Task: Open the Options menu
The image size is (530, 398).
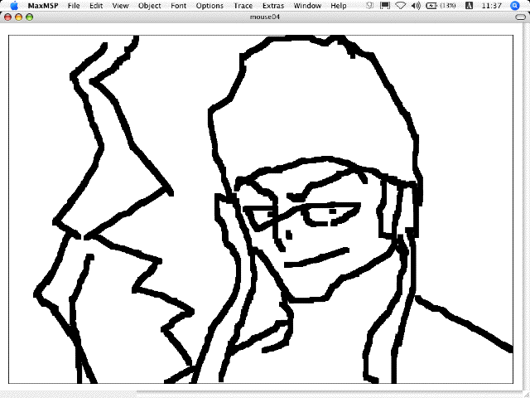Action: click(210, 6)
